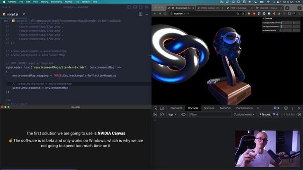
Task: Toggle the primary sidebar layout icon in VS Code
Action: pyautogui.click(x=129, y=7)
